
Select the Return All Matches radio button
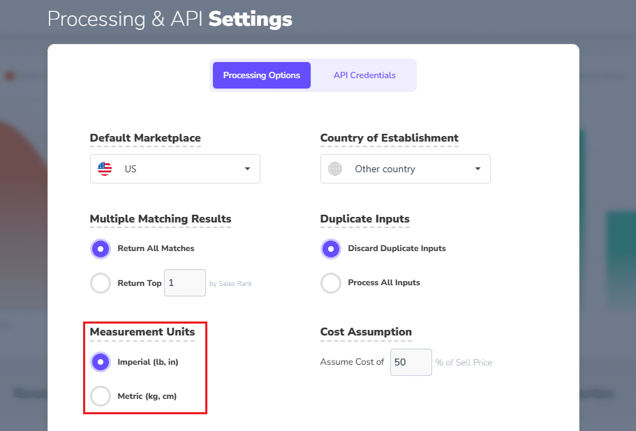[x=101, y=248]
